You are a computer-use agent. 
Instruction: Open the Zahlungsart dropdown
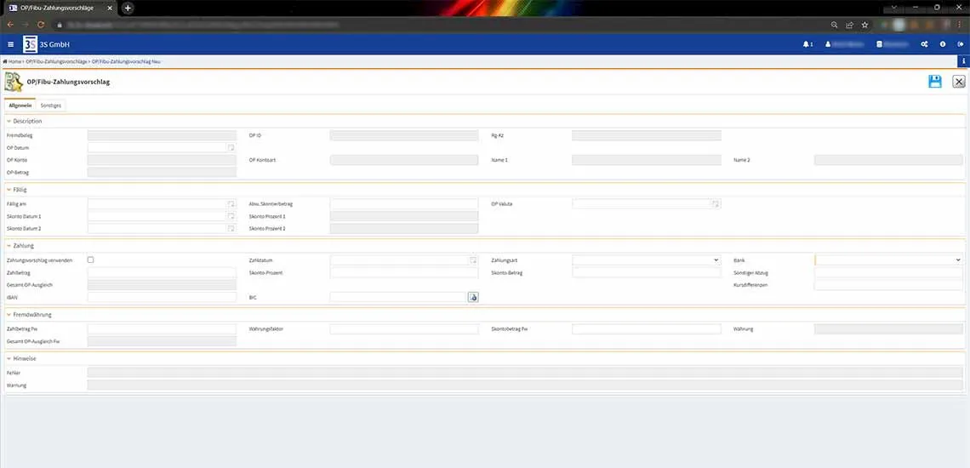[x=647, y=260]
